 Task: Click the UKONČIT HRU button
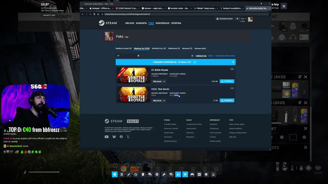click(49, 15)
